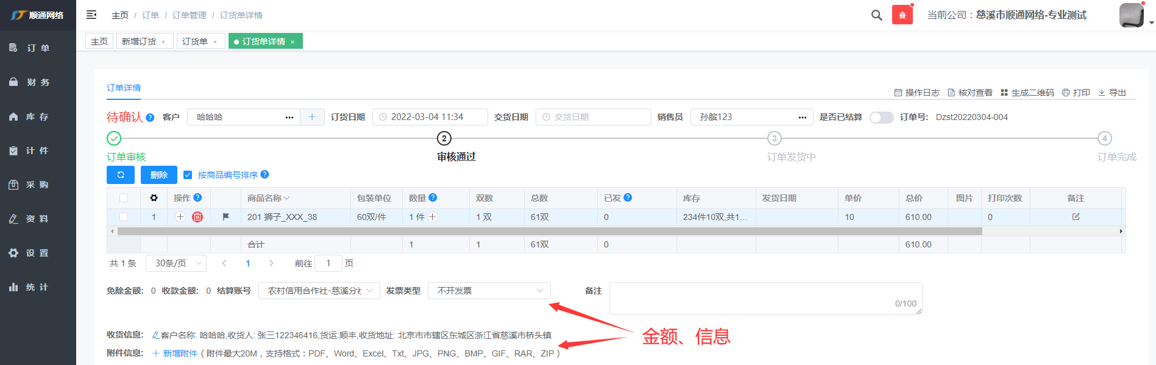Expand the 发票类型 不开发票 dropdown

pos(489,291)
